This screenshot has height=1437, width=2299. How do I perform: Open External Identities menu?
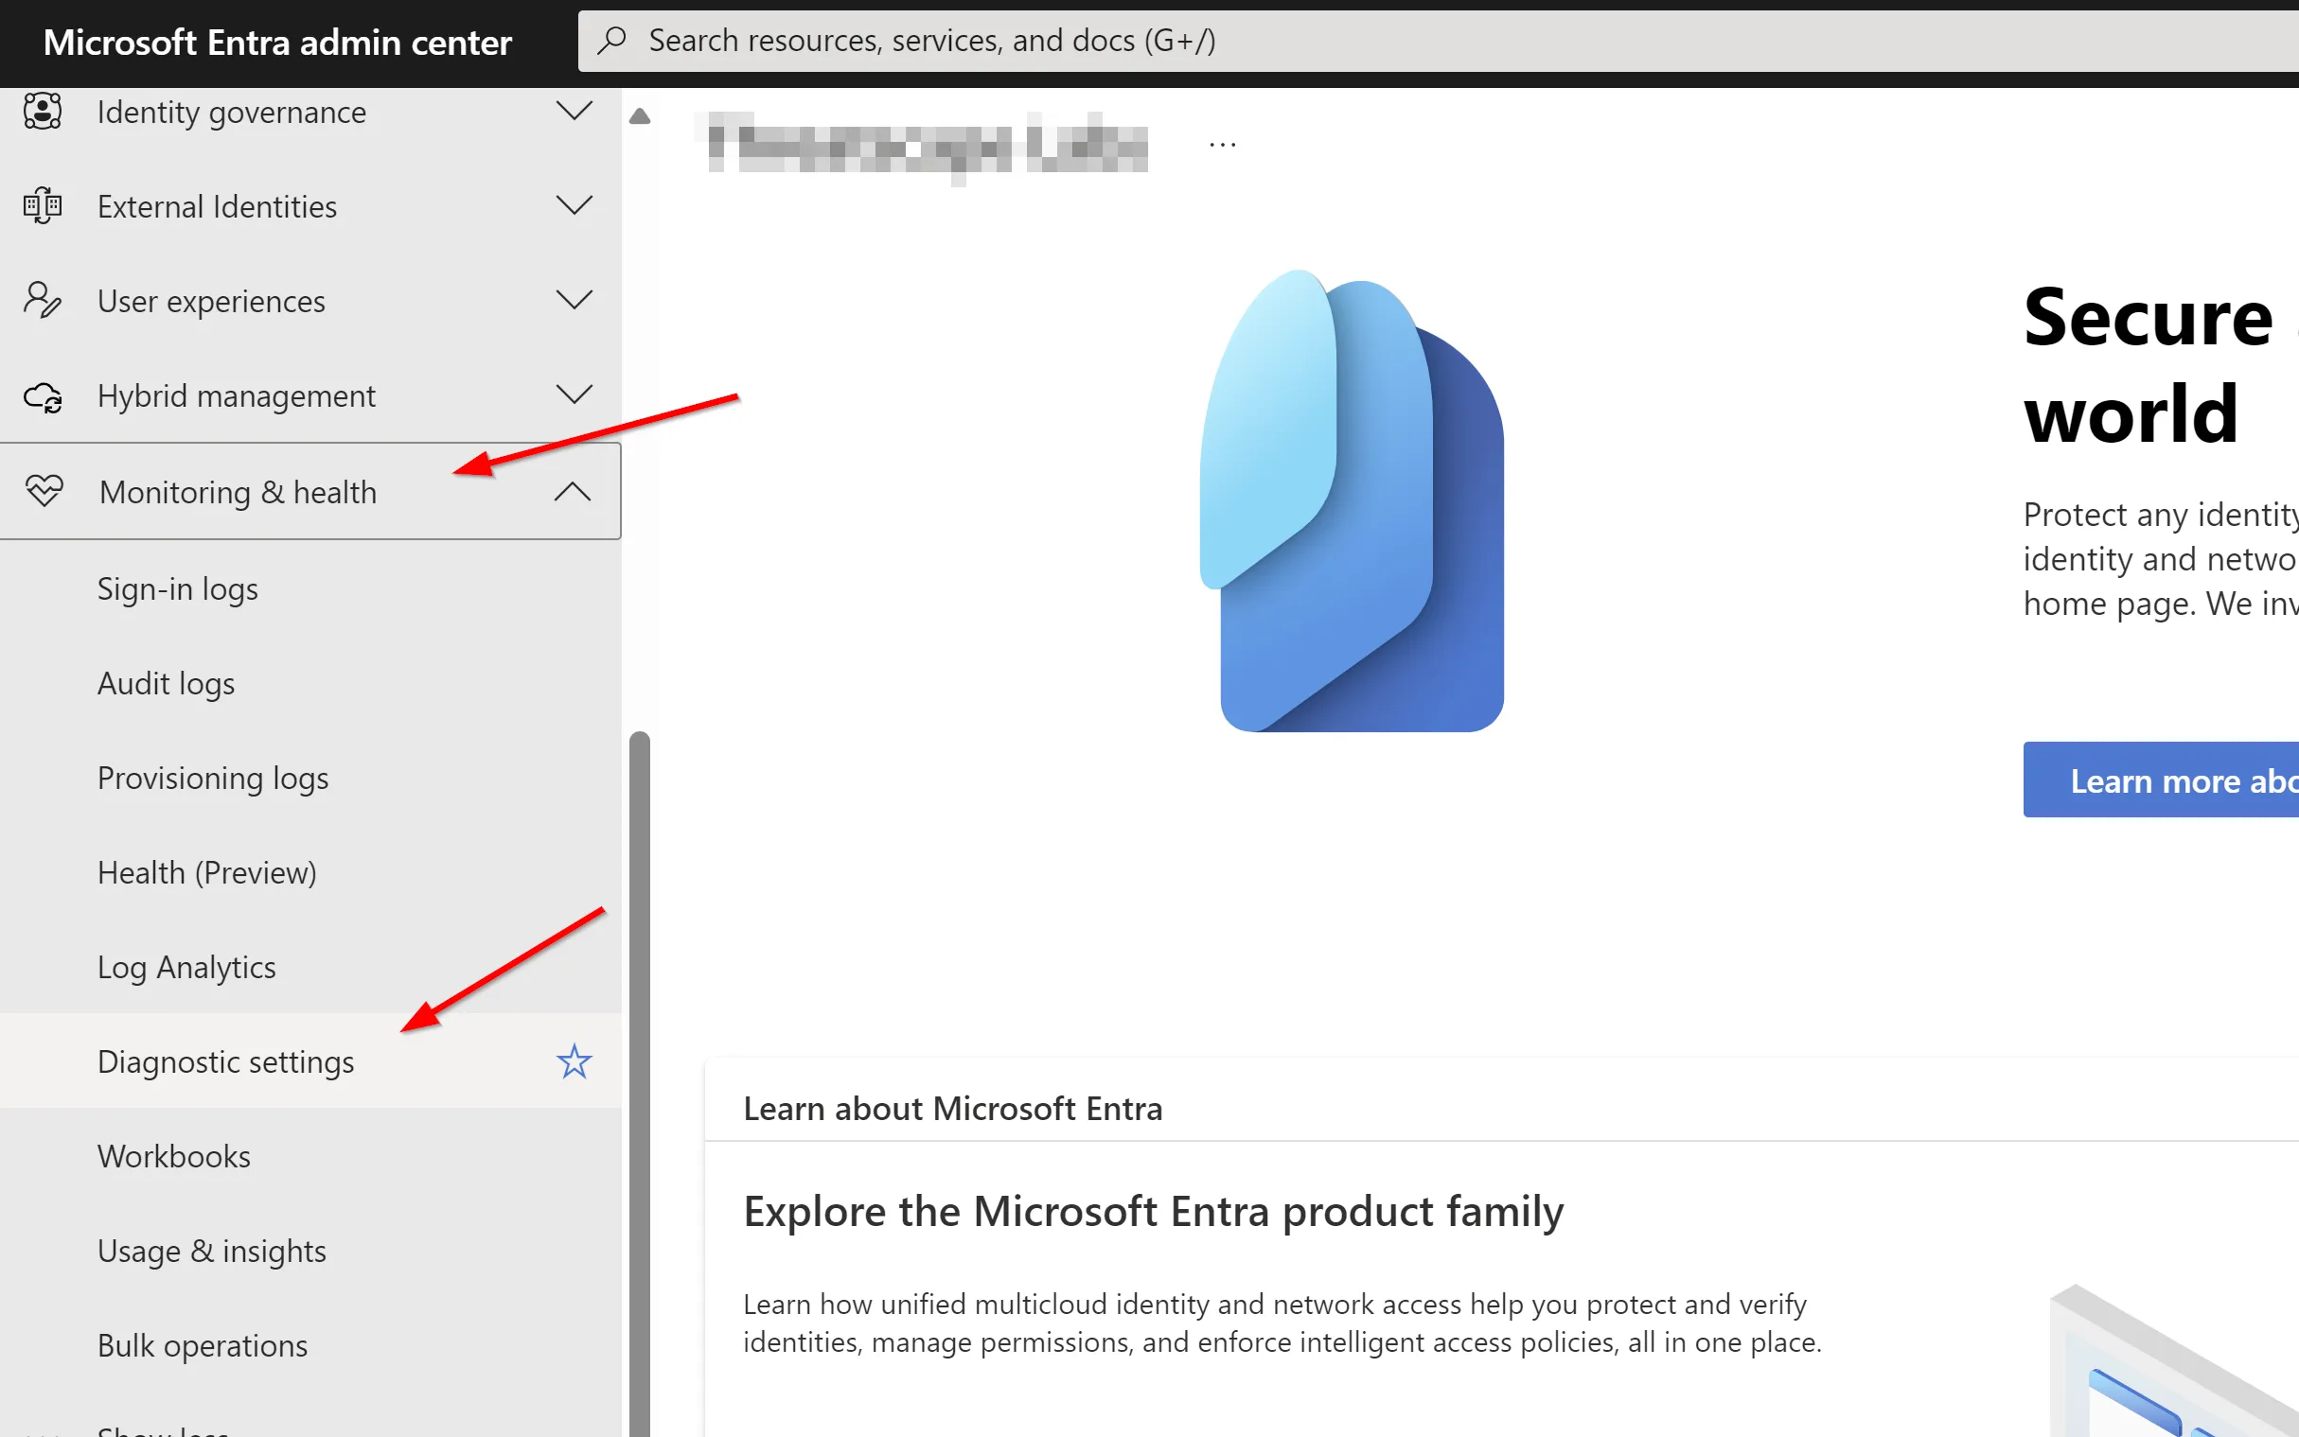(x=309, y=206)
